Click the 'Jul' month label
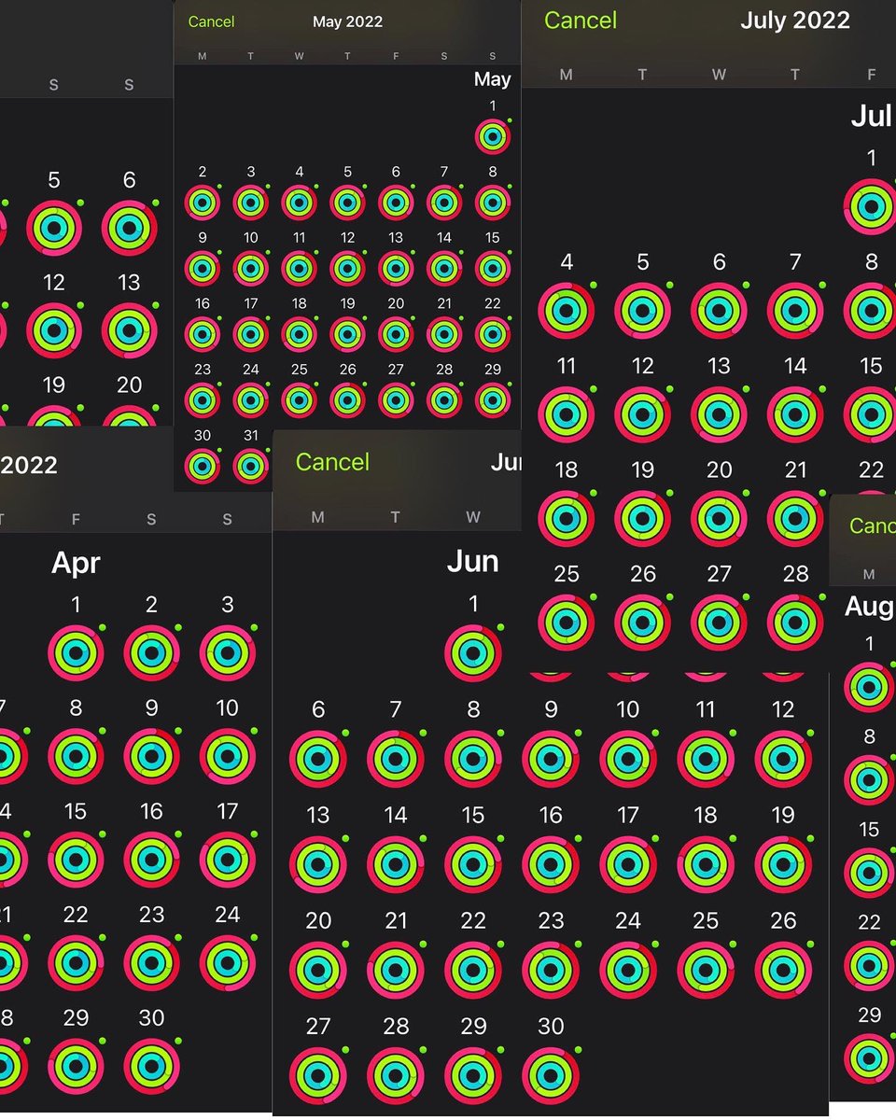The width and height of the screenshot is (896, 1120). click(872, 116)
